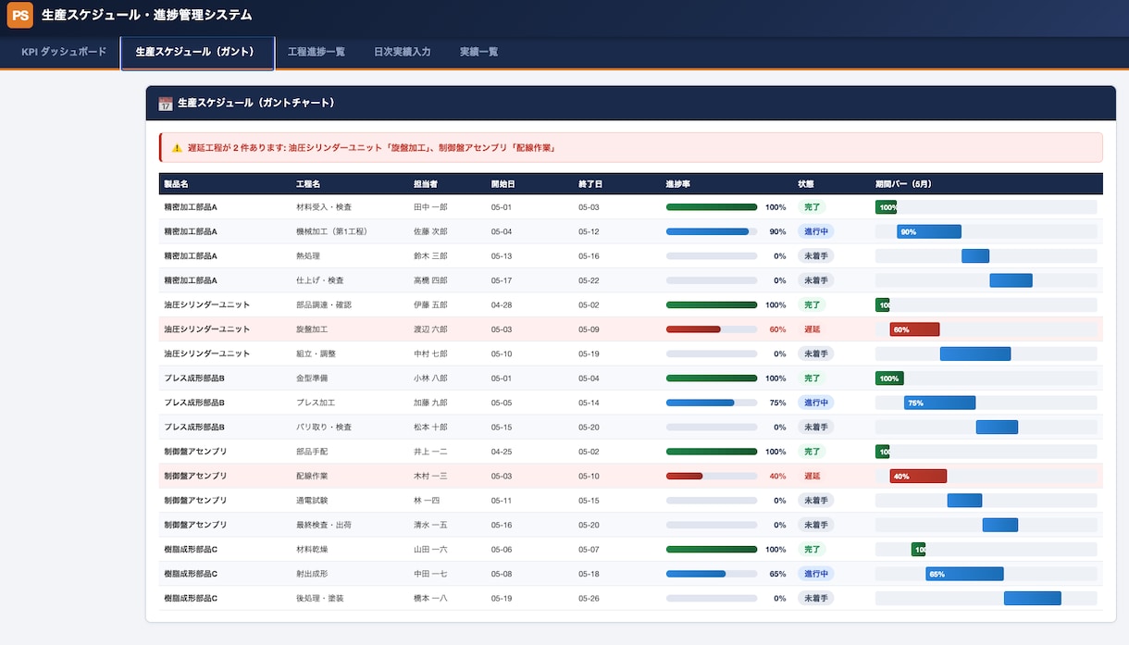This screenshot has width=1129, height=645.
Task: Click 進行中 badge in プレス加工 row
Action: 815,403
